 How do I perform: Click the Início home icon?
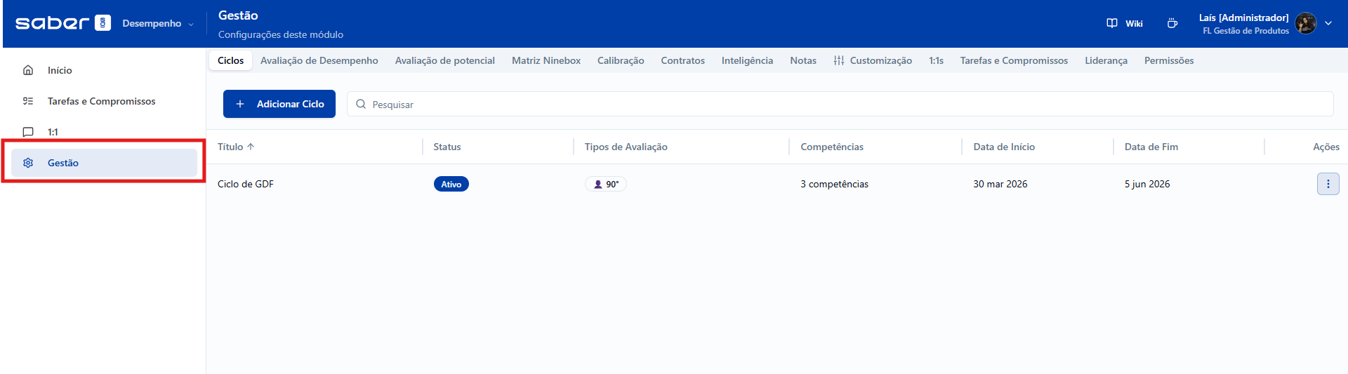(28, 70)
